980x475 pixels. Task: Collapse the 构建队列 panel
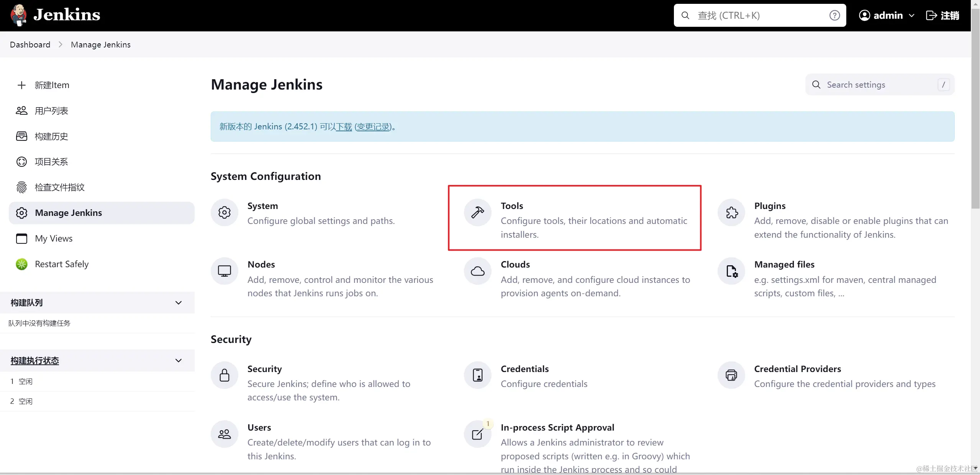click(x=179, y=303)
